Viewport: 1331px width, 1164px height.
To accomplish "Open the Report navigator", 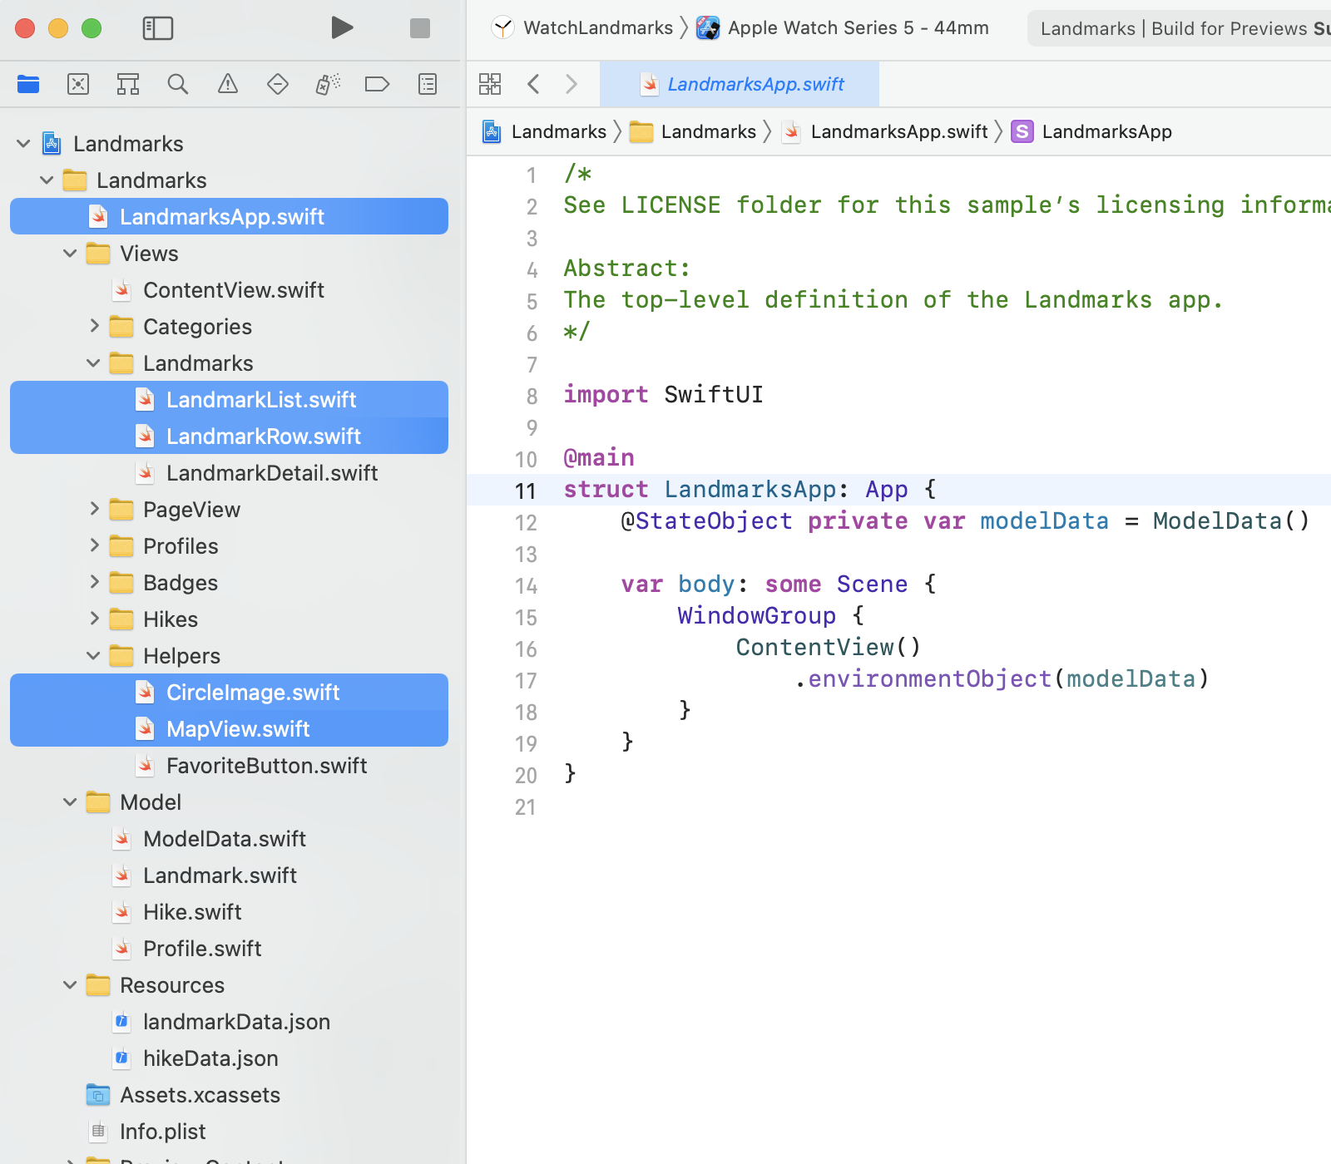I will 428,84.
